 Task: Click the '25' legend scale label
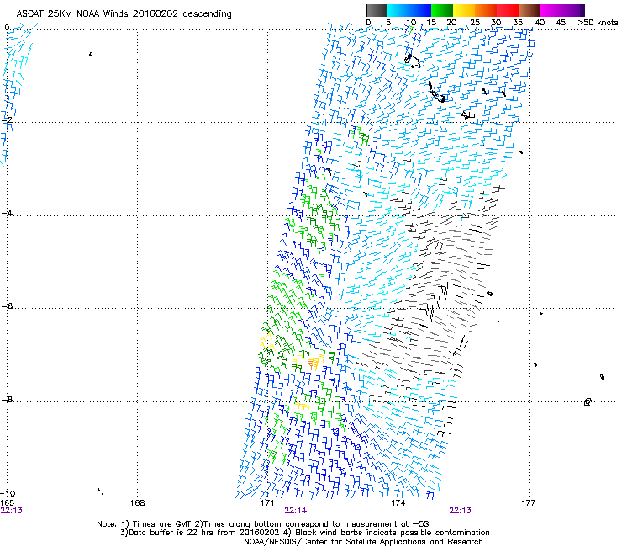(x=474, y=22)
